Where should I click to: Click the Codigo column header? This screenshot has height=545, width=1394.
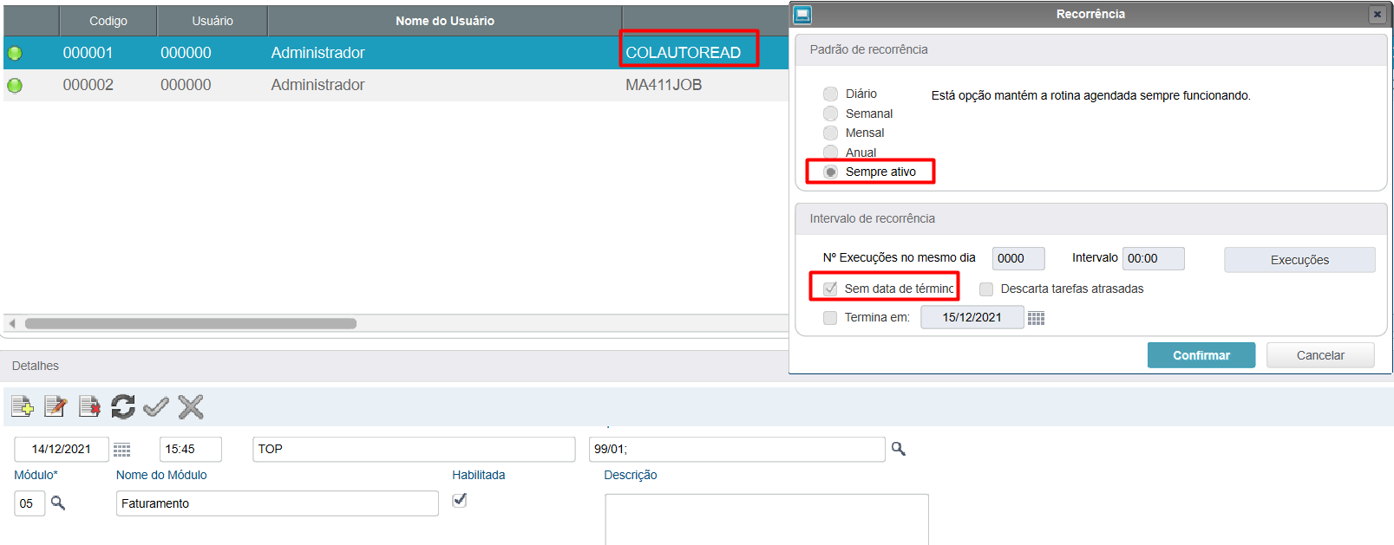(x=108, y=21)
